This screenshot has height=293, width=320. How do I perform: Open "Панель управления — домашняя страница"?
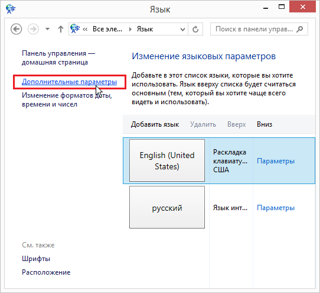point(58,57)
